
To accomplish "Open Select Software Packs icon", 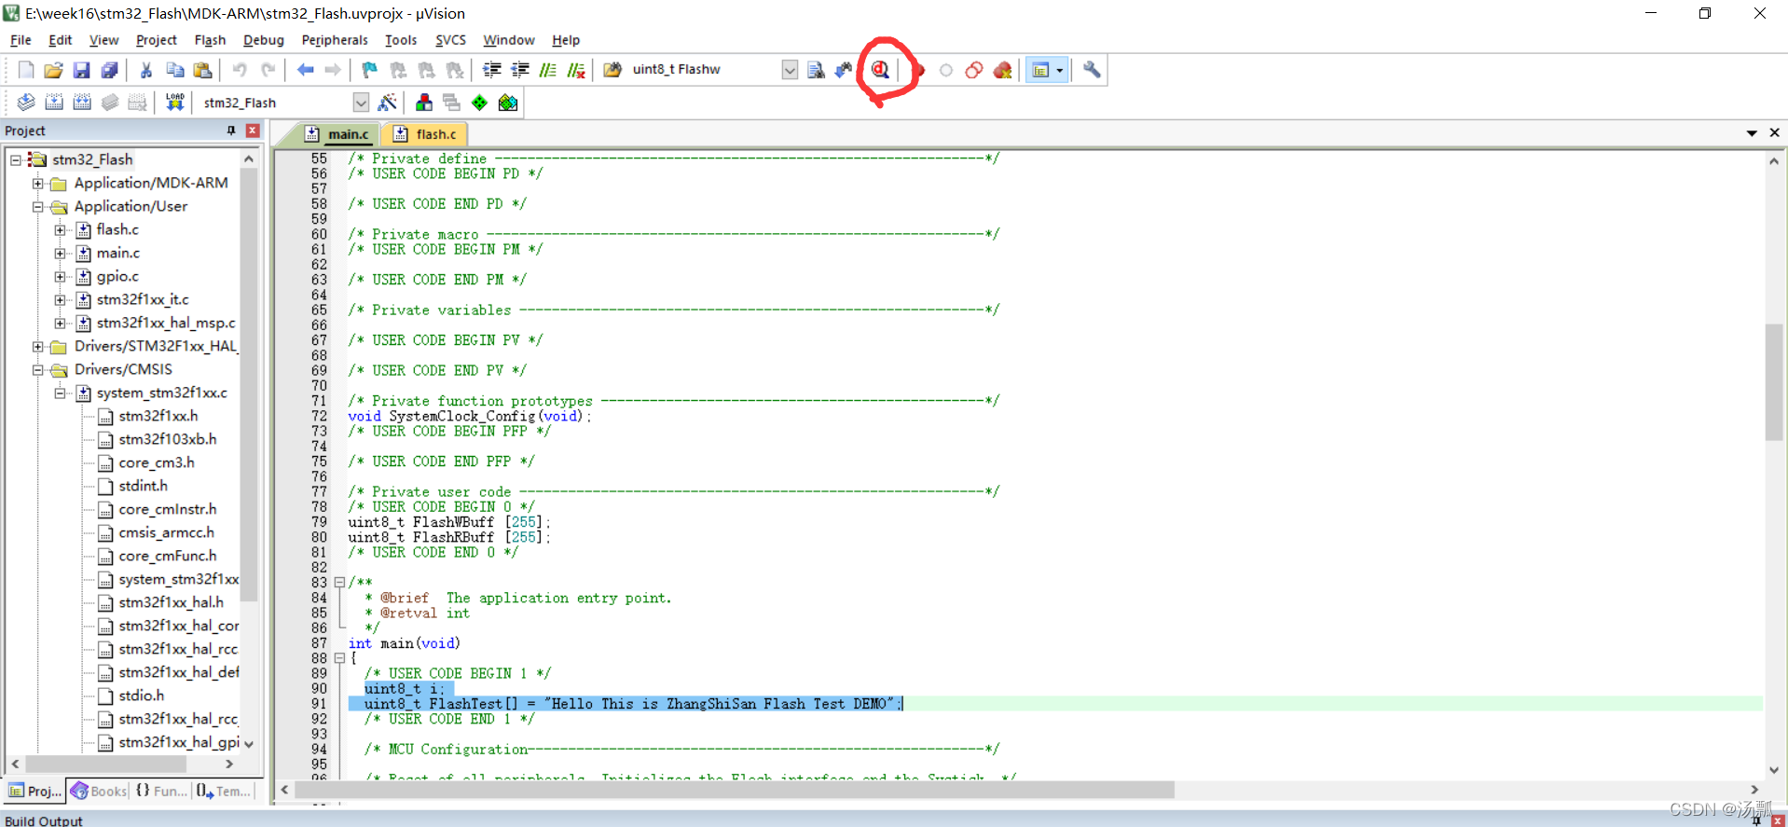I will click(x=508, y=103).
